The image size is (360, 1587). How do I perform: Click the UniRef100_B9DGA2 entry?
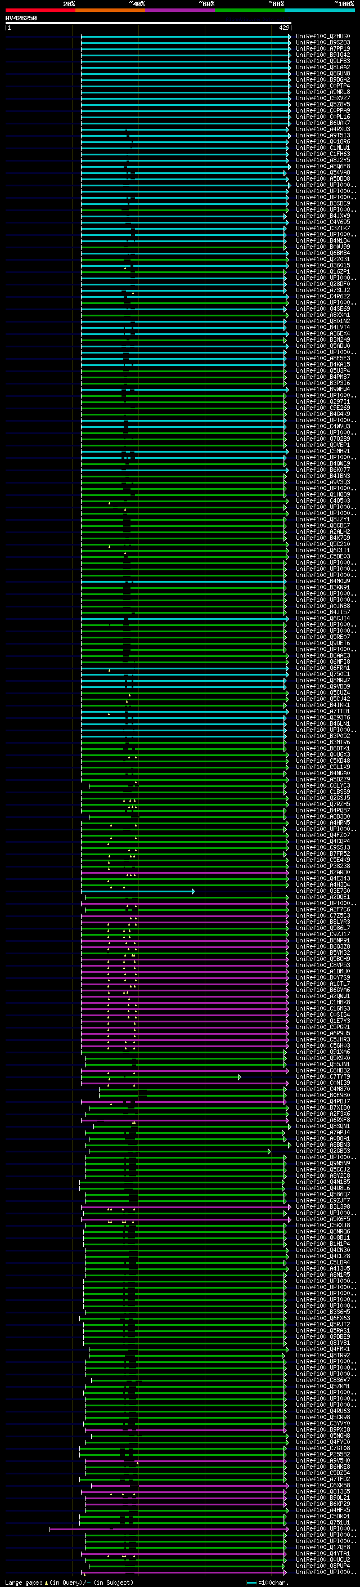[x=322, y=79]
